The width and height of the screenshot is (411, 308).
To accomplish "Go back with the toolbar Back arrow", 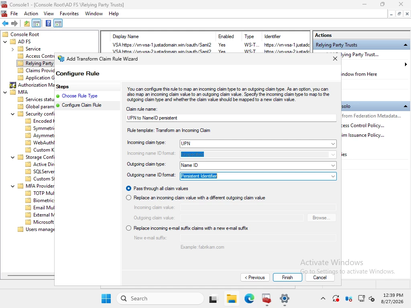I will point(5,24).
